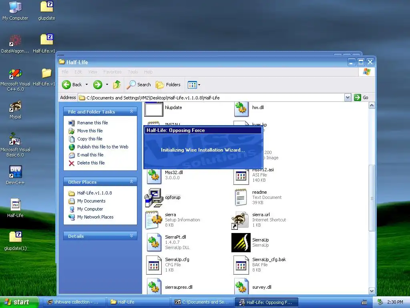This screenshot has height=308, width=410.
Task: Switch to Half-Life folder taskbar button
Action: click(x=138, y=302)
